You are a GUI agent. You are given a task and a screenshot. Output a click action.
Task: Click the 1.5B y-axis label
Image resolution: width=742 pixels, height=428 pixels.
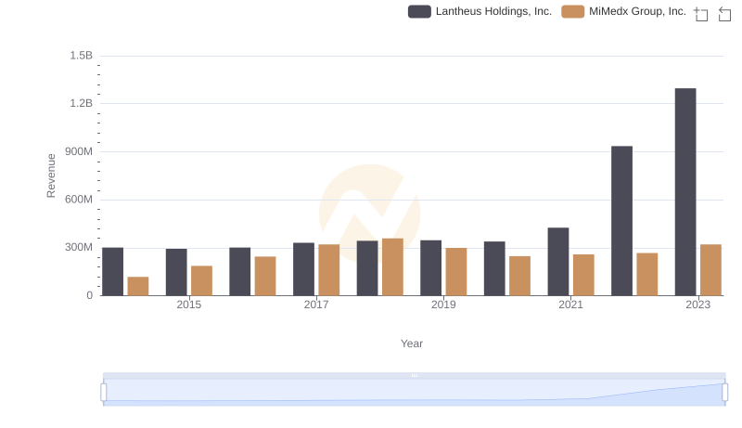pyautogui.click(x=82, y=56)
